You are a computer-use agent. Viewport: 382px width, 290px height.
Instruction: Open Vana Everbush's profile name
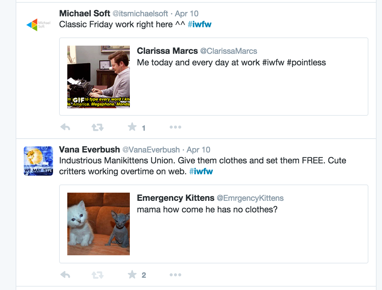[x=89, y=150]
